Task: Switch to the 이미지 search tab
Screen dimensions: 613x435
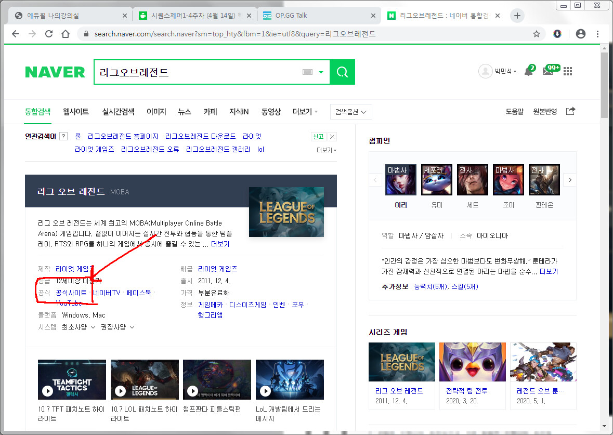Action: [x=156, y=112]
